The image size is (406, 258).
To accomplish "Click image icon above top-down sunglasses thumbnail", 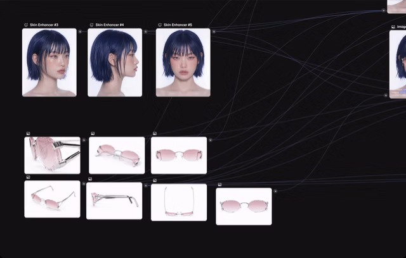I will 155,180.
